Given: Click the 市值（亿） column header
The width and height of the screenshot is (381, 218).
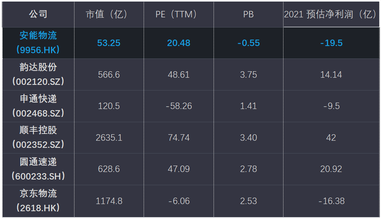Looking at the screenshot, I should [x=108, y=14].
